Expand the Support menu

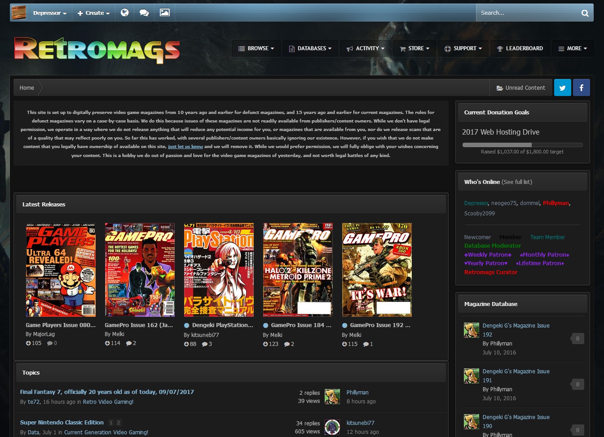[463, 48]
